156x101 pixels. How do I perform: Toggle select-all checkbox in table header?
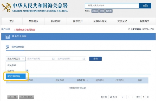tap(9, 80)
